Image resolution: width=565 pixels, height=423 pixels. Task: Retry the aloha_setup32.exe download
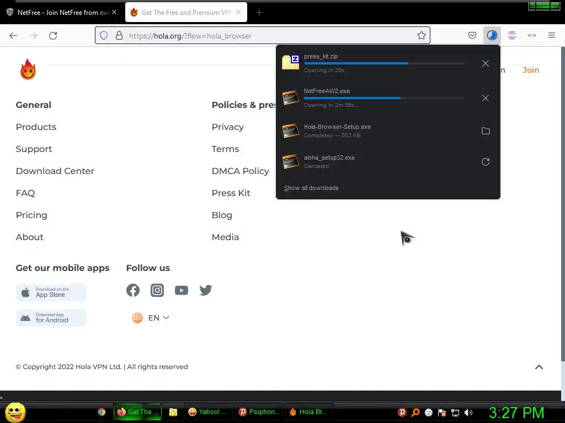[x=486, y=162]
